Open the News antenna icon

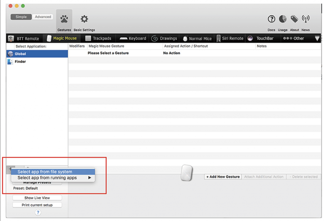(305, 19)
